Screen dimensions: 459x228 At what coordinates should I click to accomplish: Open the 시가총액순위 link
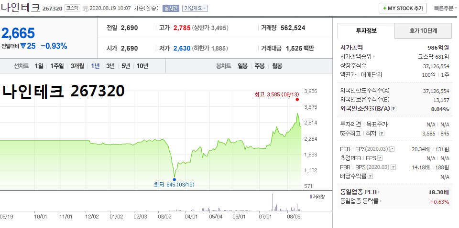tap(358, 57)
